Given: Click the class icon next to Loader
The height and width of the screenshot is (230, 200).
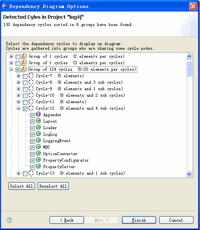Looking at the screenshot, I should (x=38, y=127).
